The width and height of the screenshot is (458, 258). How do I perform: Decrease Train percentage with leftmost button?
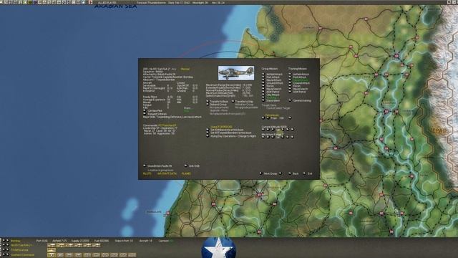click(x=263, y=118)
